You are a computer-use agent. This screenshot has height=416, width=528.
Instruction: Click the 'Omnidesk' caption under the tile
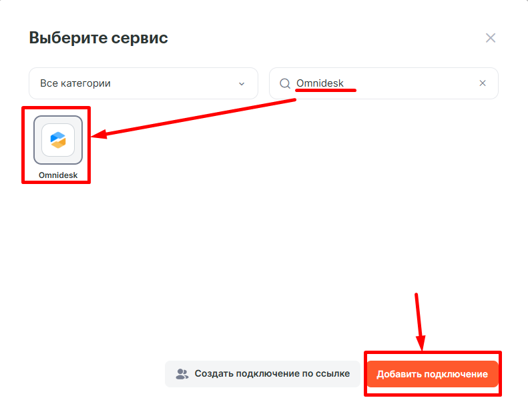pos(58,175)
